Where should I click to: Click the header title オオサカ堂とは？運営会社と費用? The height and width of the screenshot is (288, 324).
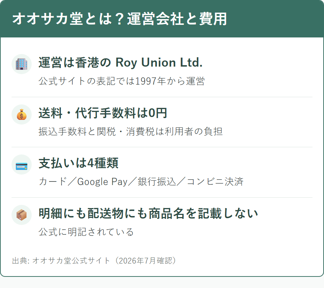[120, 19]
